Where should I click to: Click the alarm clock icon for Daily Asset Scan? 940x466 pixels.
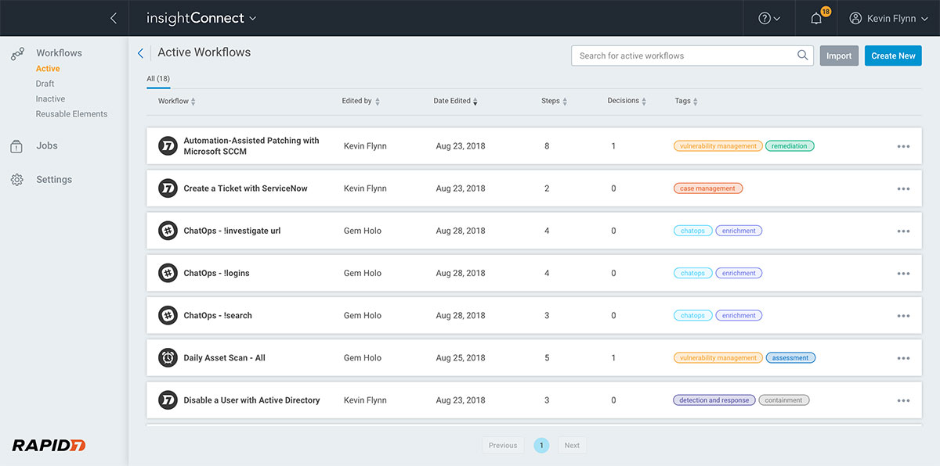(x=168, y=358)
